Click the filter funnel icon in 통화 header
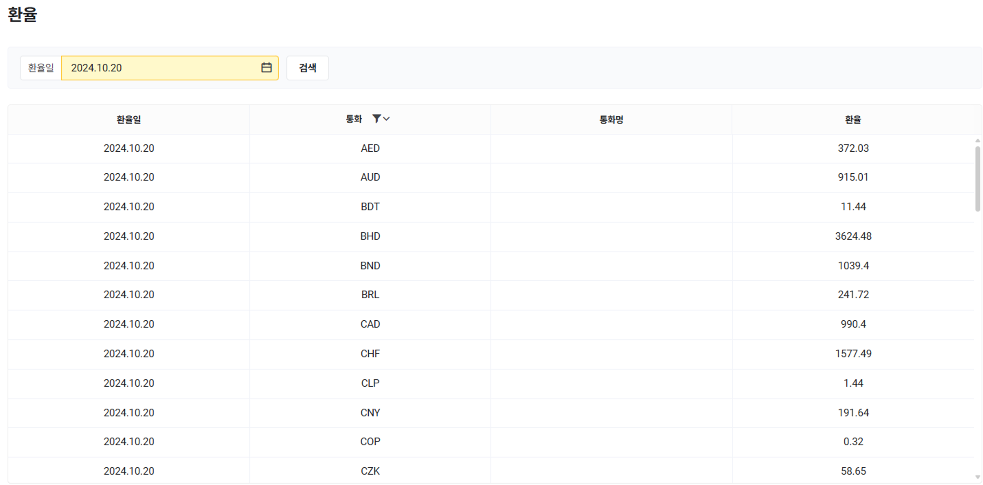The image size is (983, 485). (376, 119)
